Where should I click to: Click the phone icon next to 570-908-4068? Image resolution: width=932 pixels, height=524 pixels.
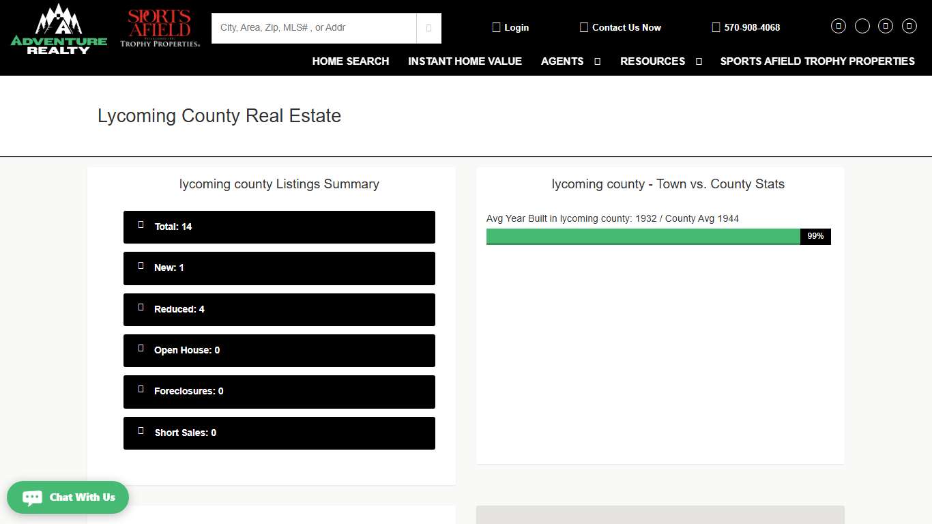click(716, 27)
